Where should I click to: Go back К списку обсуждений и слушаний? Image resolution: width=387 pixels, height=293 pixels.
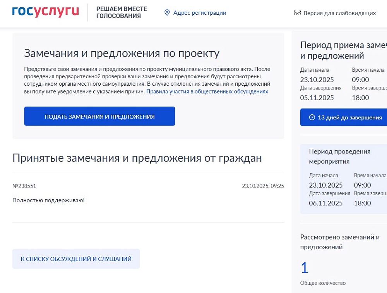tap(76, 259)
